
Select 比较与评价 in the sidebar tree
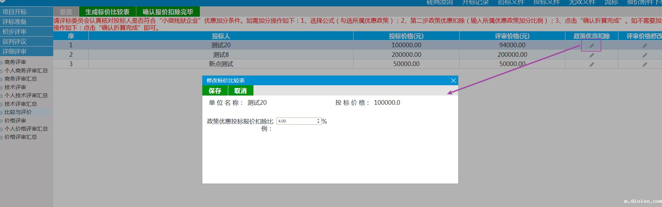click(x=18, y=112)
